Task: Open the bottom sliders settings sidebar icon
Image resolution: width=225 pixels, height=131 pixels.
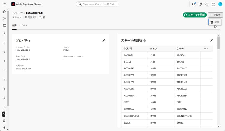Action: [4, 127]
